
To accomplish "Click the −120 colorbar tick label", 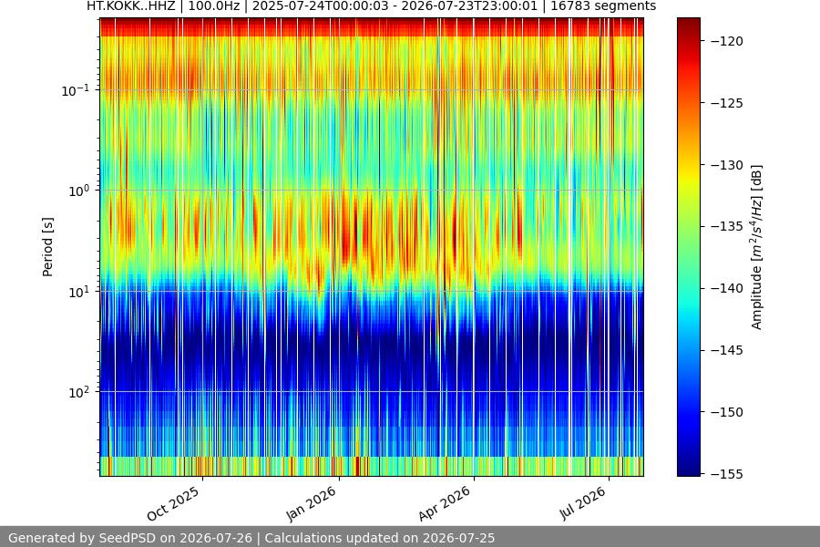I will point(726,41).
